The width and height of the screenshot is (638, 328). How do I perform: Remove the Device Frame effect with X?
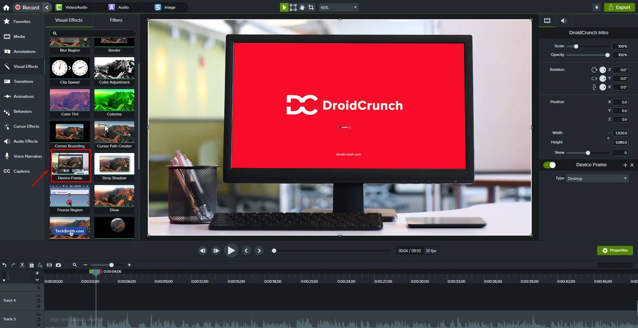pos(632,165)
